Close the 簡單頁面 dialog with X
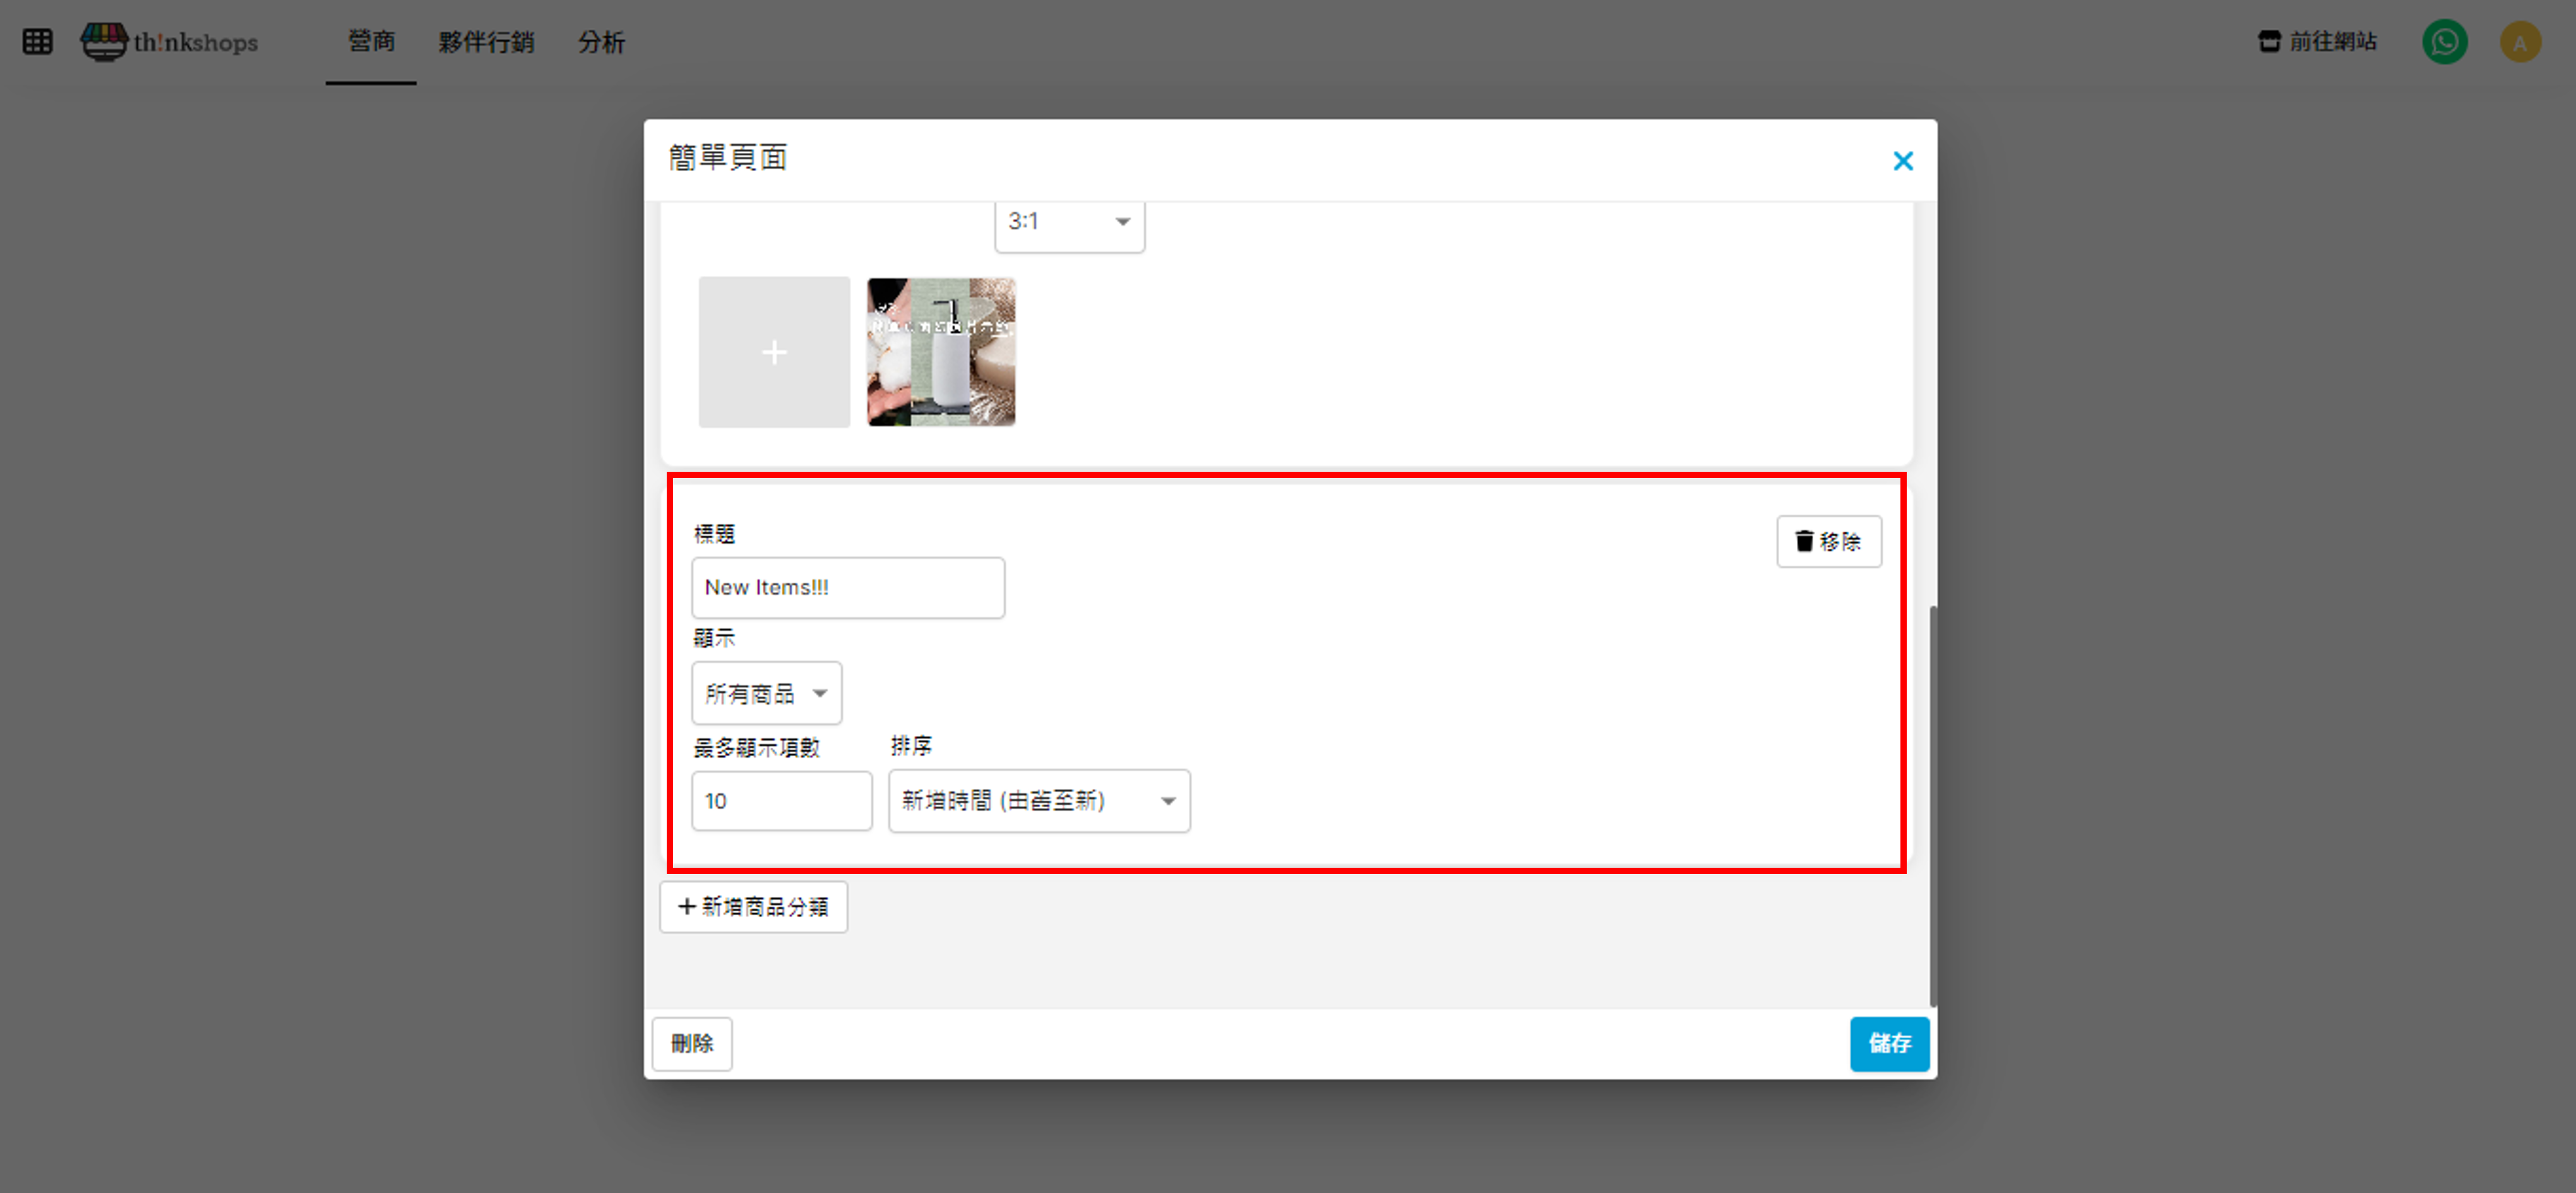 click(x=1902, y=161)
